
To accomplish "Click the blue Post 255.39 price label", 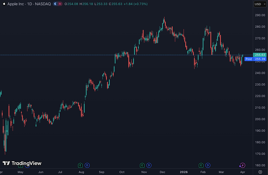I will pos(255,59).
